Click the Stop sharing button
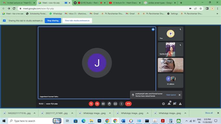 pos(53,21)
